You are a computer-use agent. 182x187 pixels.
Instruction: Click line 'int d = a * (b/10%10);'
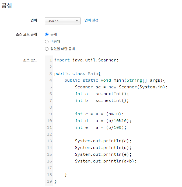103,121
